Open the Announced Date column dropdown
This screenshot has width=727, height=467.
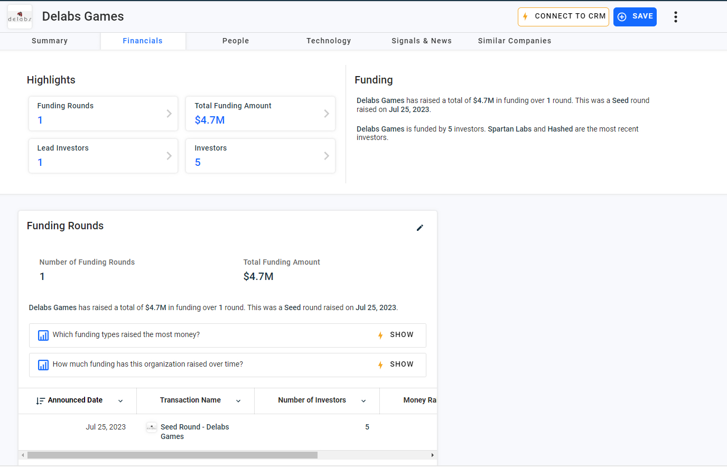click(x=120, y=401)
